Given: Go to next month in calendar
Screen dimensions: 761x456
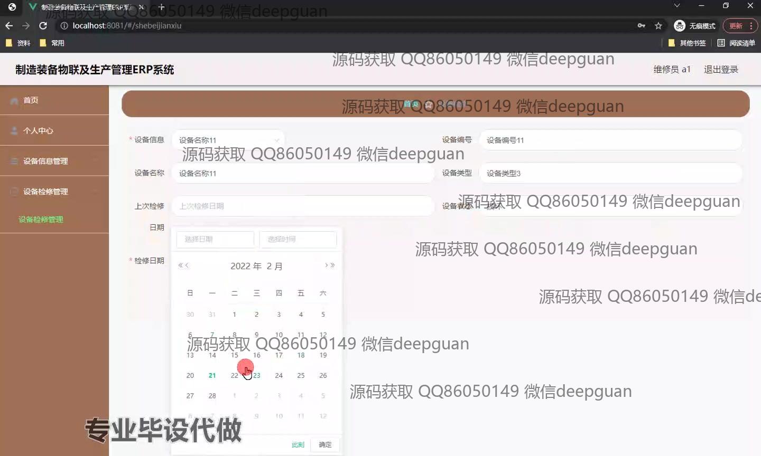Looking at the screenshot, I should click(x=326, y=265).
